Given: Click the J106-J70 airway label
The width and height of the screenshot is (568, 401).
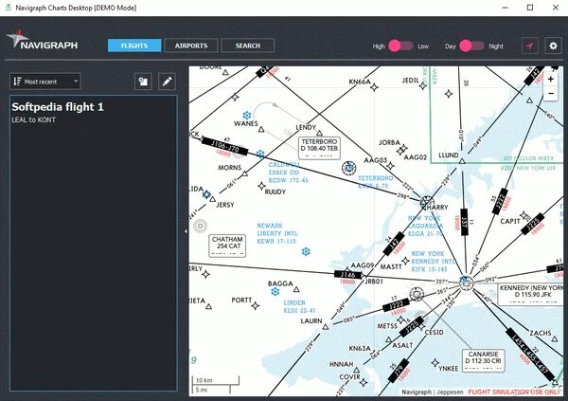Looking at the screenshot, I should 224,146.
